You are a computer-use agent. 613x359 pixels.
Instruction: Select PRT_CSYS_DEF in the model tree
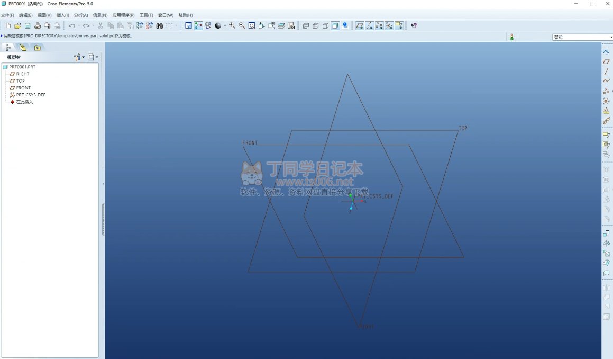[30, 95]
